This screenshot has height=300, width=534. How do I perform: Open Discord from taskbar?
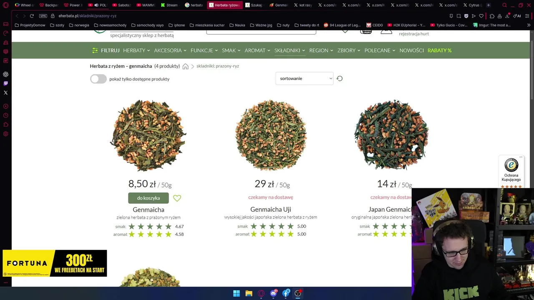(273, 293)
